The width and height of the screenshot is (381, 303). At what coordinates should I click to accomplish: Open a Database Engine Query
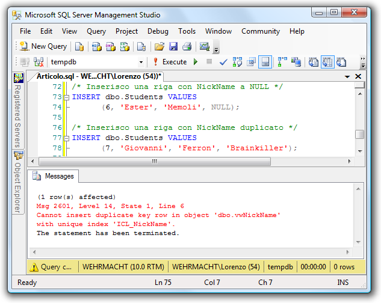pyautogui.click(x=79, y=46)
